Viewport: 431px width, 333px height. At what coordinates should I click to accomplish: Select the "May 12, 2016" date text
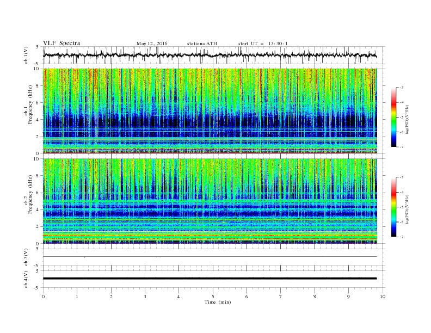[152, 44]
